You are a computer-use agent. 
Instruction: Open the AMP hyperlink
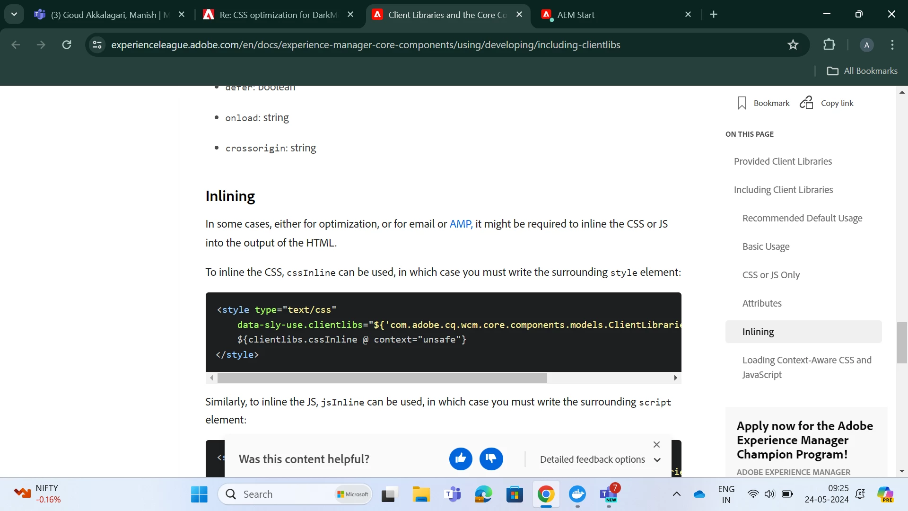pyautogui.click(x=460, y=224)
